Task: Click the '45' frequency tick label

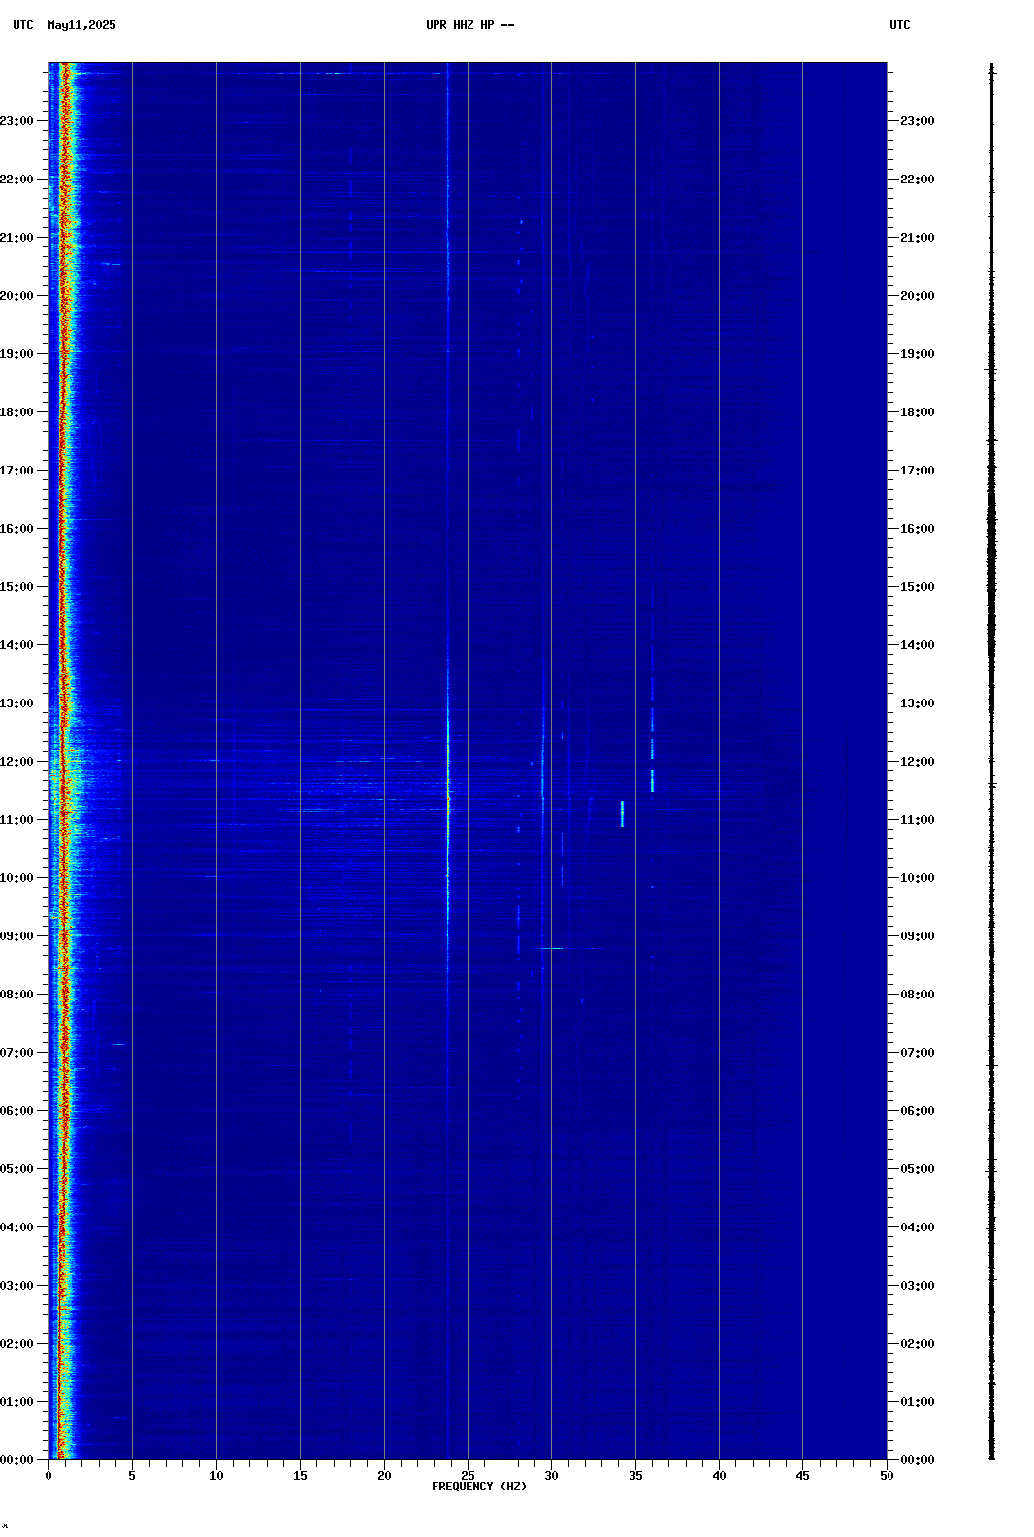Action: [802, 1476]
